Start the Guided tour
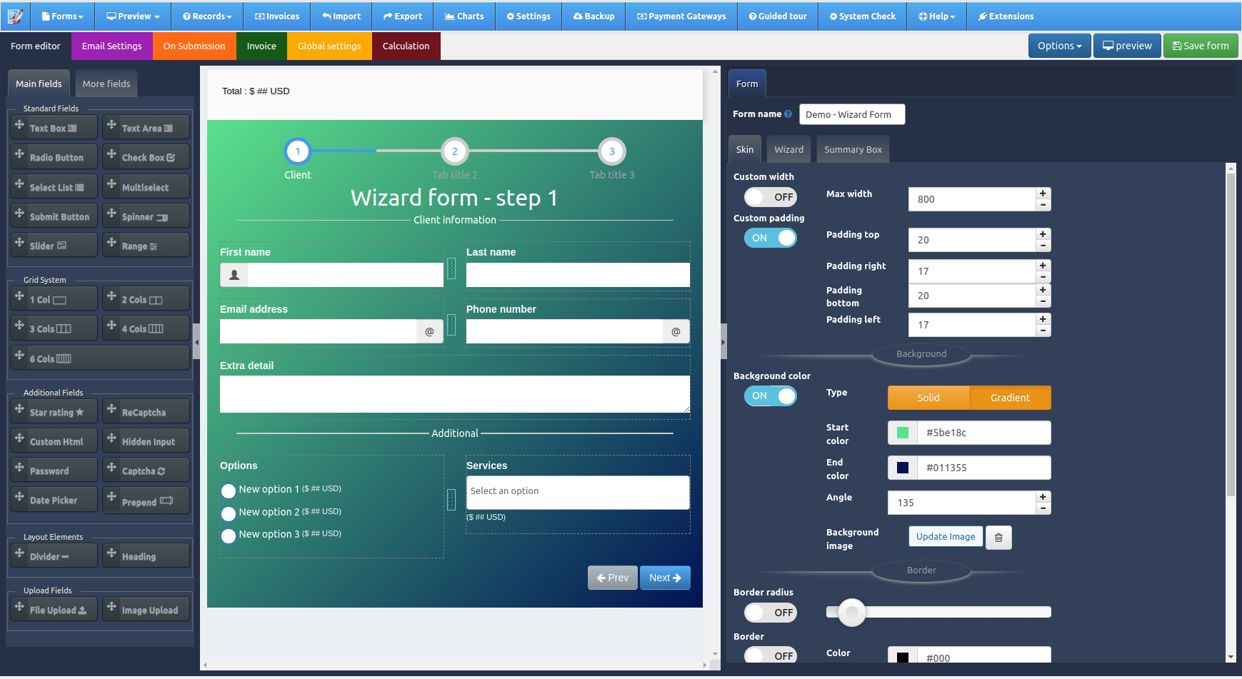The height and width of the screenshot is (679, 1242). coord(777,16)
